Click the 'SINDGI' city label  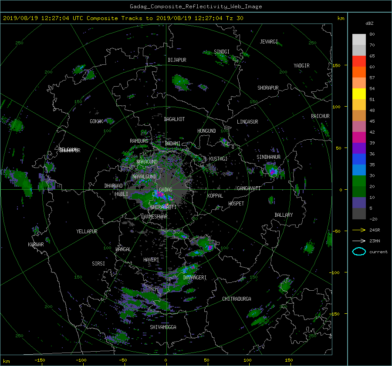[x=222, y=52]
